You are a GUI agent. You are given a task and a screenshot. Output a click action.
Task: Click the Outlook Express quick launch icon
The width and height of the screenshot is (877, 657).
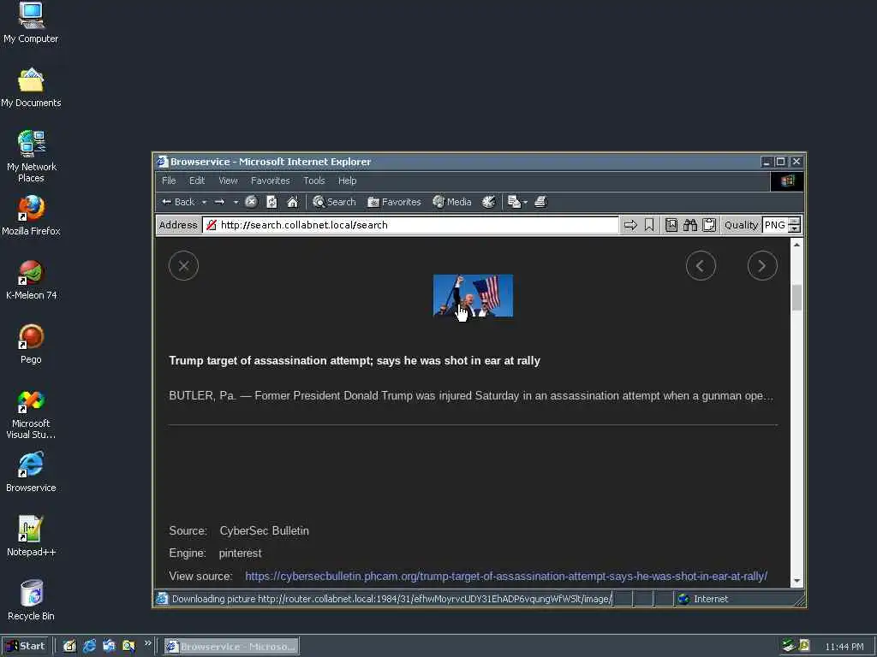pos(109,647)
